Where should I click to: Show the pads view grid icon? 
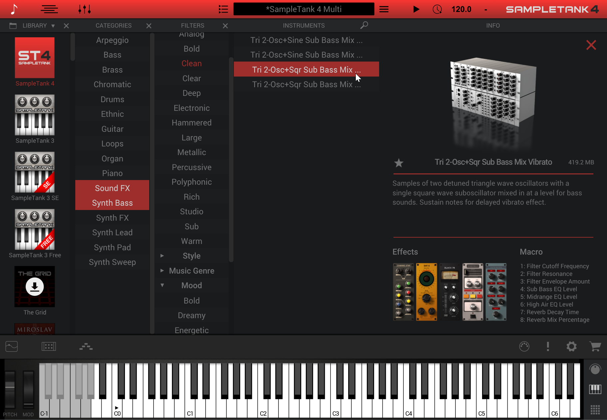coord(595,410)
